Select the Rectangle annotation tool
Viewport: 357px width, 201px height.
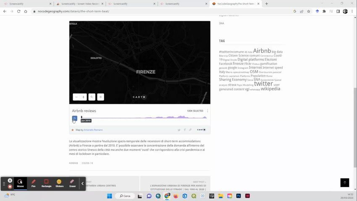[x=46, y=183]
